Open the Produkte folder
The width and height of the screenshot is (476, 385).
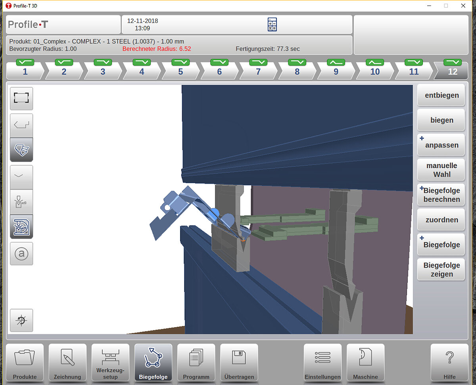click(x=25, y=362)
